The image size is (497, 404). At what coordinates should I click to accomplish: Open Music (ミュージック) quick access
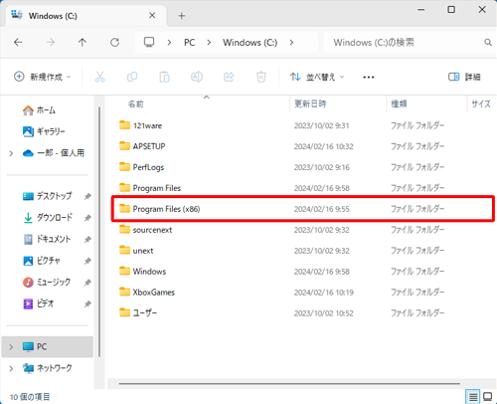click(47, 283)
